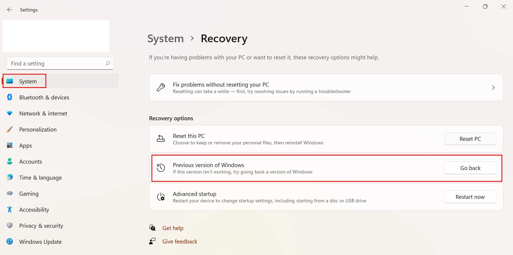Image resolution: width=513 pixels, height=255 pixels.
Task: Click System in the breadcrumb path
Action: (x=165, y=38)
